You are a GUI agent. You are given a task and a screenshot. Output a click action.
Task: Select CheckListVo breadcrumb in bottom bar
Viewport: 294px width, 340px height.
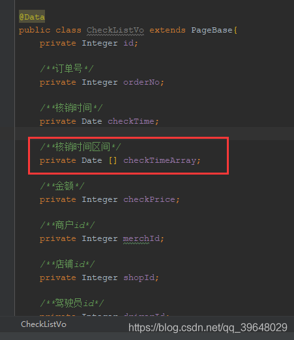[x=44, y=324]
